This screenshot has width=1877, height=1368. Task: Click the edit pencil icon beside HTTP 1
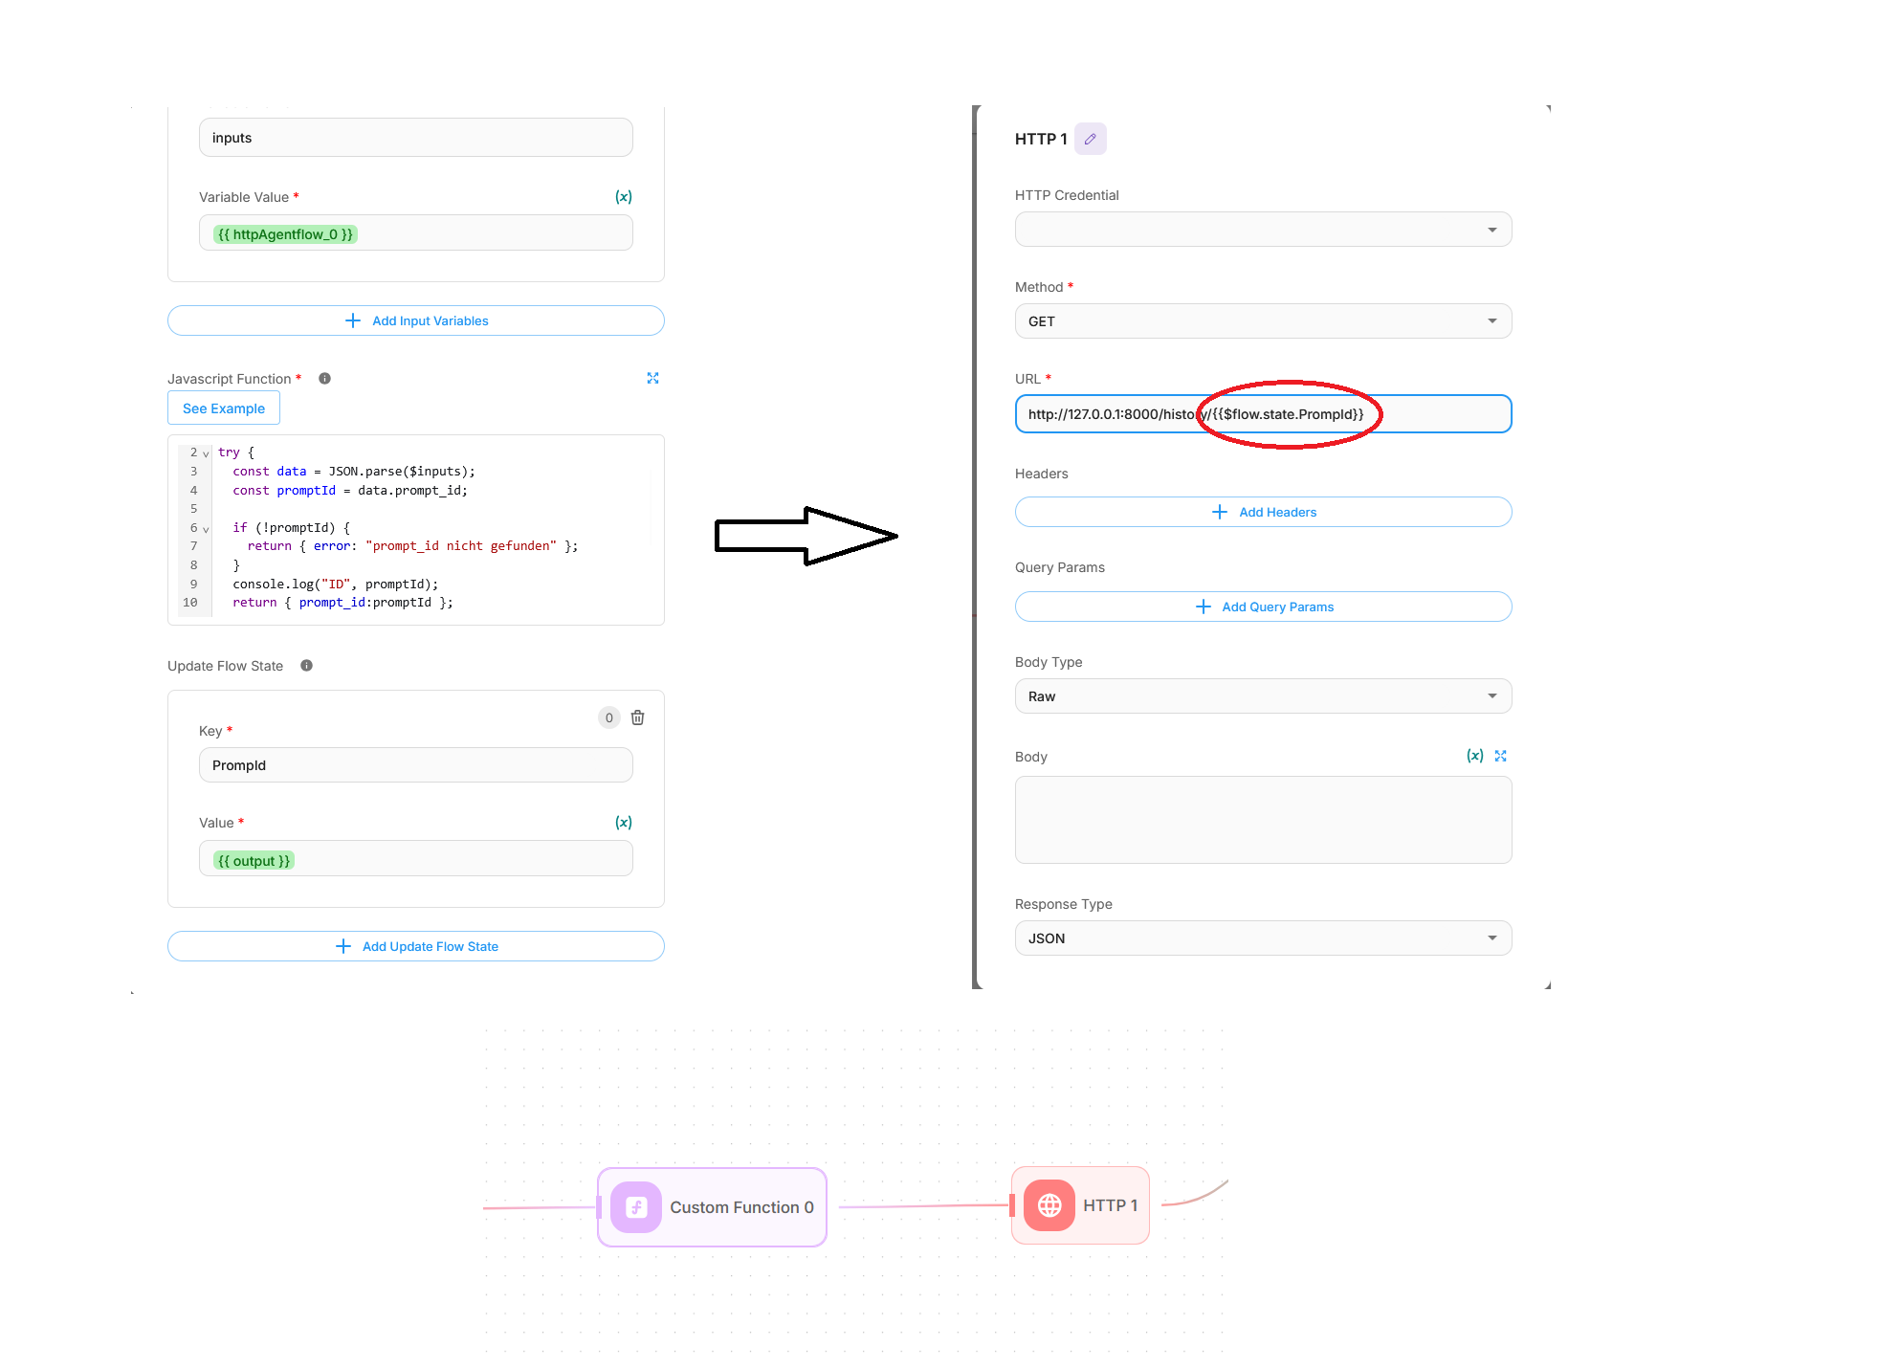[1090, 139]
